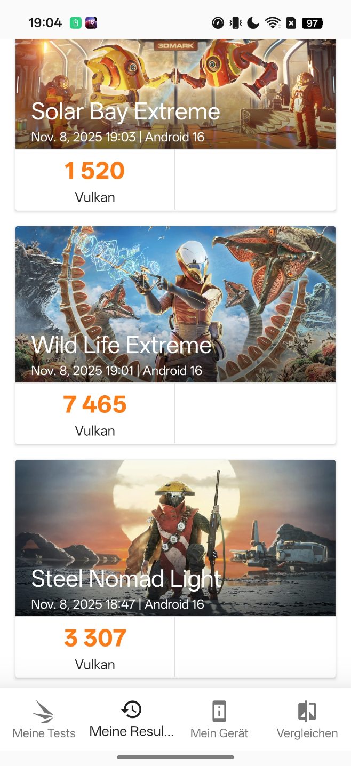Tap the Vergleichen compare icon
351x766 pixels.
307,712
